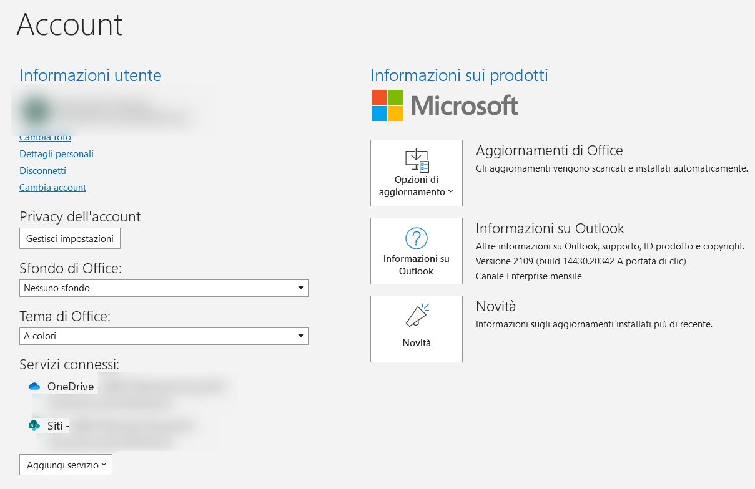Click the 'Aggiornamenti di Office' heading

[x=549, y=150]
